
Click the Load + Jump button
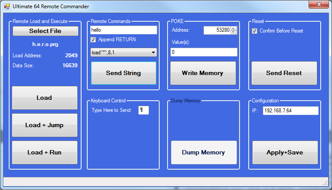click(45, 125)
